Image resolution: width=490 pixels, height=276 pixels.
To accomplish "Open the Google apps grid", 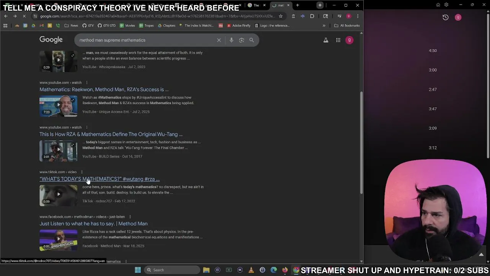I will click(x=338, y=40).
